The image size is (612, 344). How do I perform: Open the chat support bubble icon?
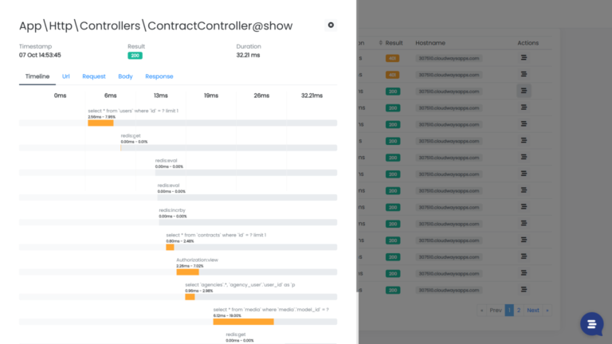(x=591, y=324)
